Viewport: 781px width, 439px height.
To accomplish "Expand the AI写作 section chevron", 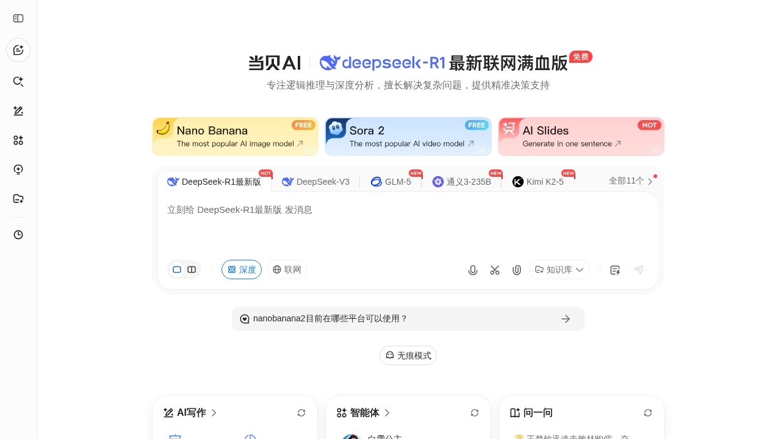I will 214,413.
